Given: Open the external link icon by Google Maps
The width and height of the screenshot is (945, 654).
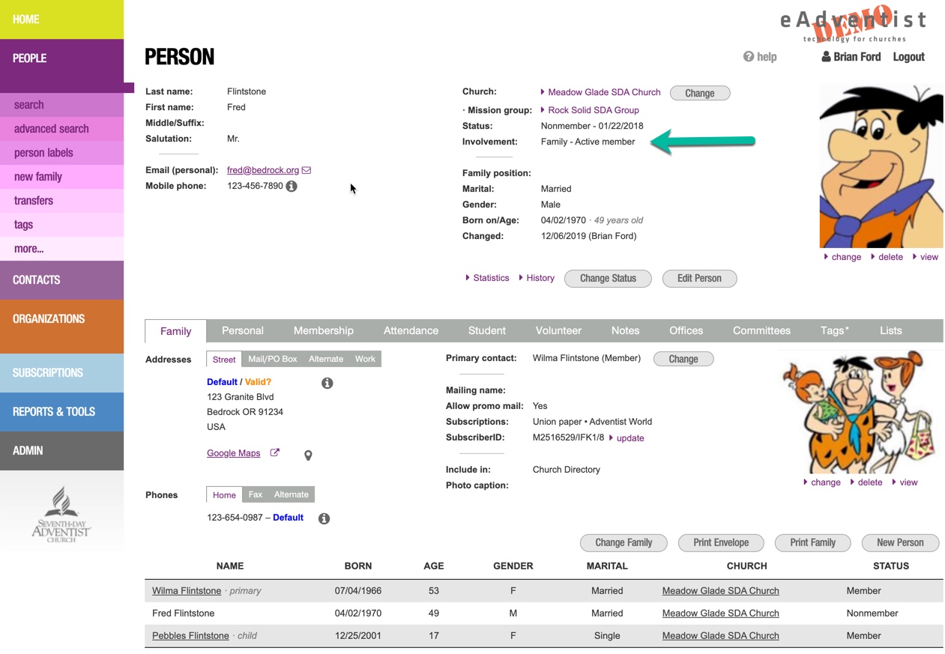Looking at the screenshot, I should pos(275,452).
